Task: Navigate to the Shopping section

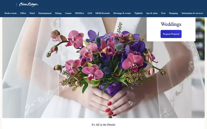Action: pyautogui.click(x=173, y=13)
